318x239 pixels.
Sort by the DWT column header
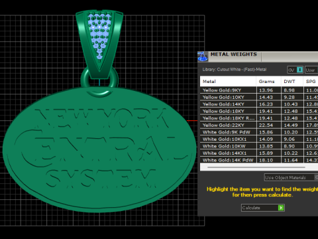point(292,82)
